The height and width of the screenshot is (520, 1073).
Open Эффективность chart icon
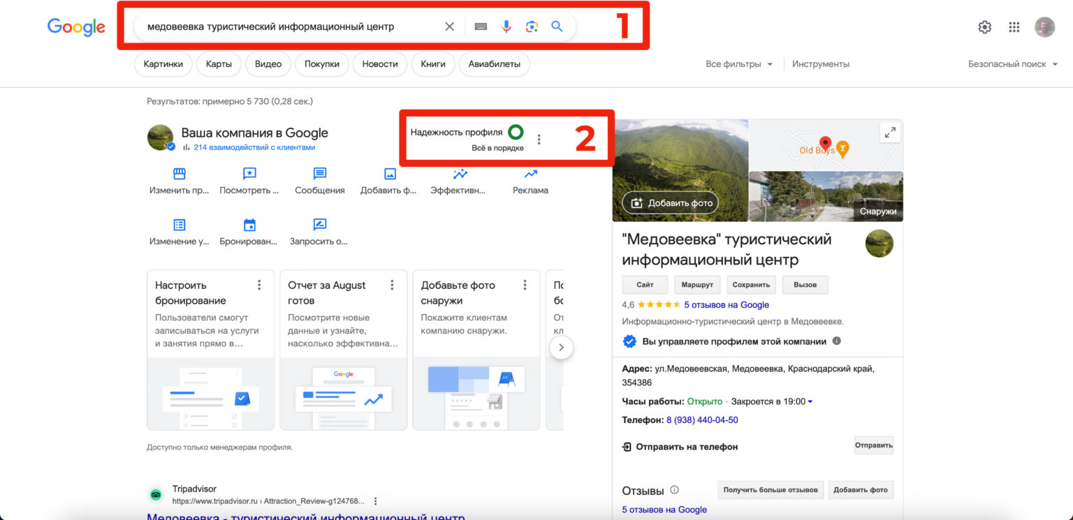460,174
